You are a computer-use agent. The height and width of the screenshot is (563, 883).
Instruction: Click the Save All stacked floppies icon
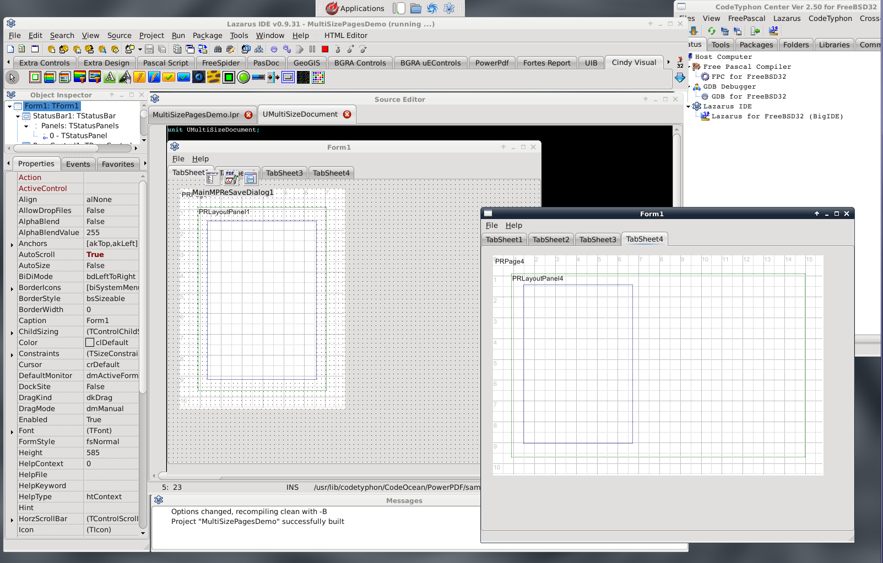pos(162,49)
